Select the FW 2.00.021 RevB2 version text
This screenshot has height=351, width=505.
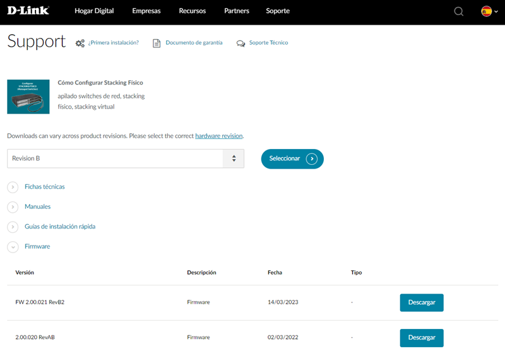(x=40, y=302)
